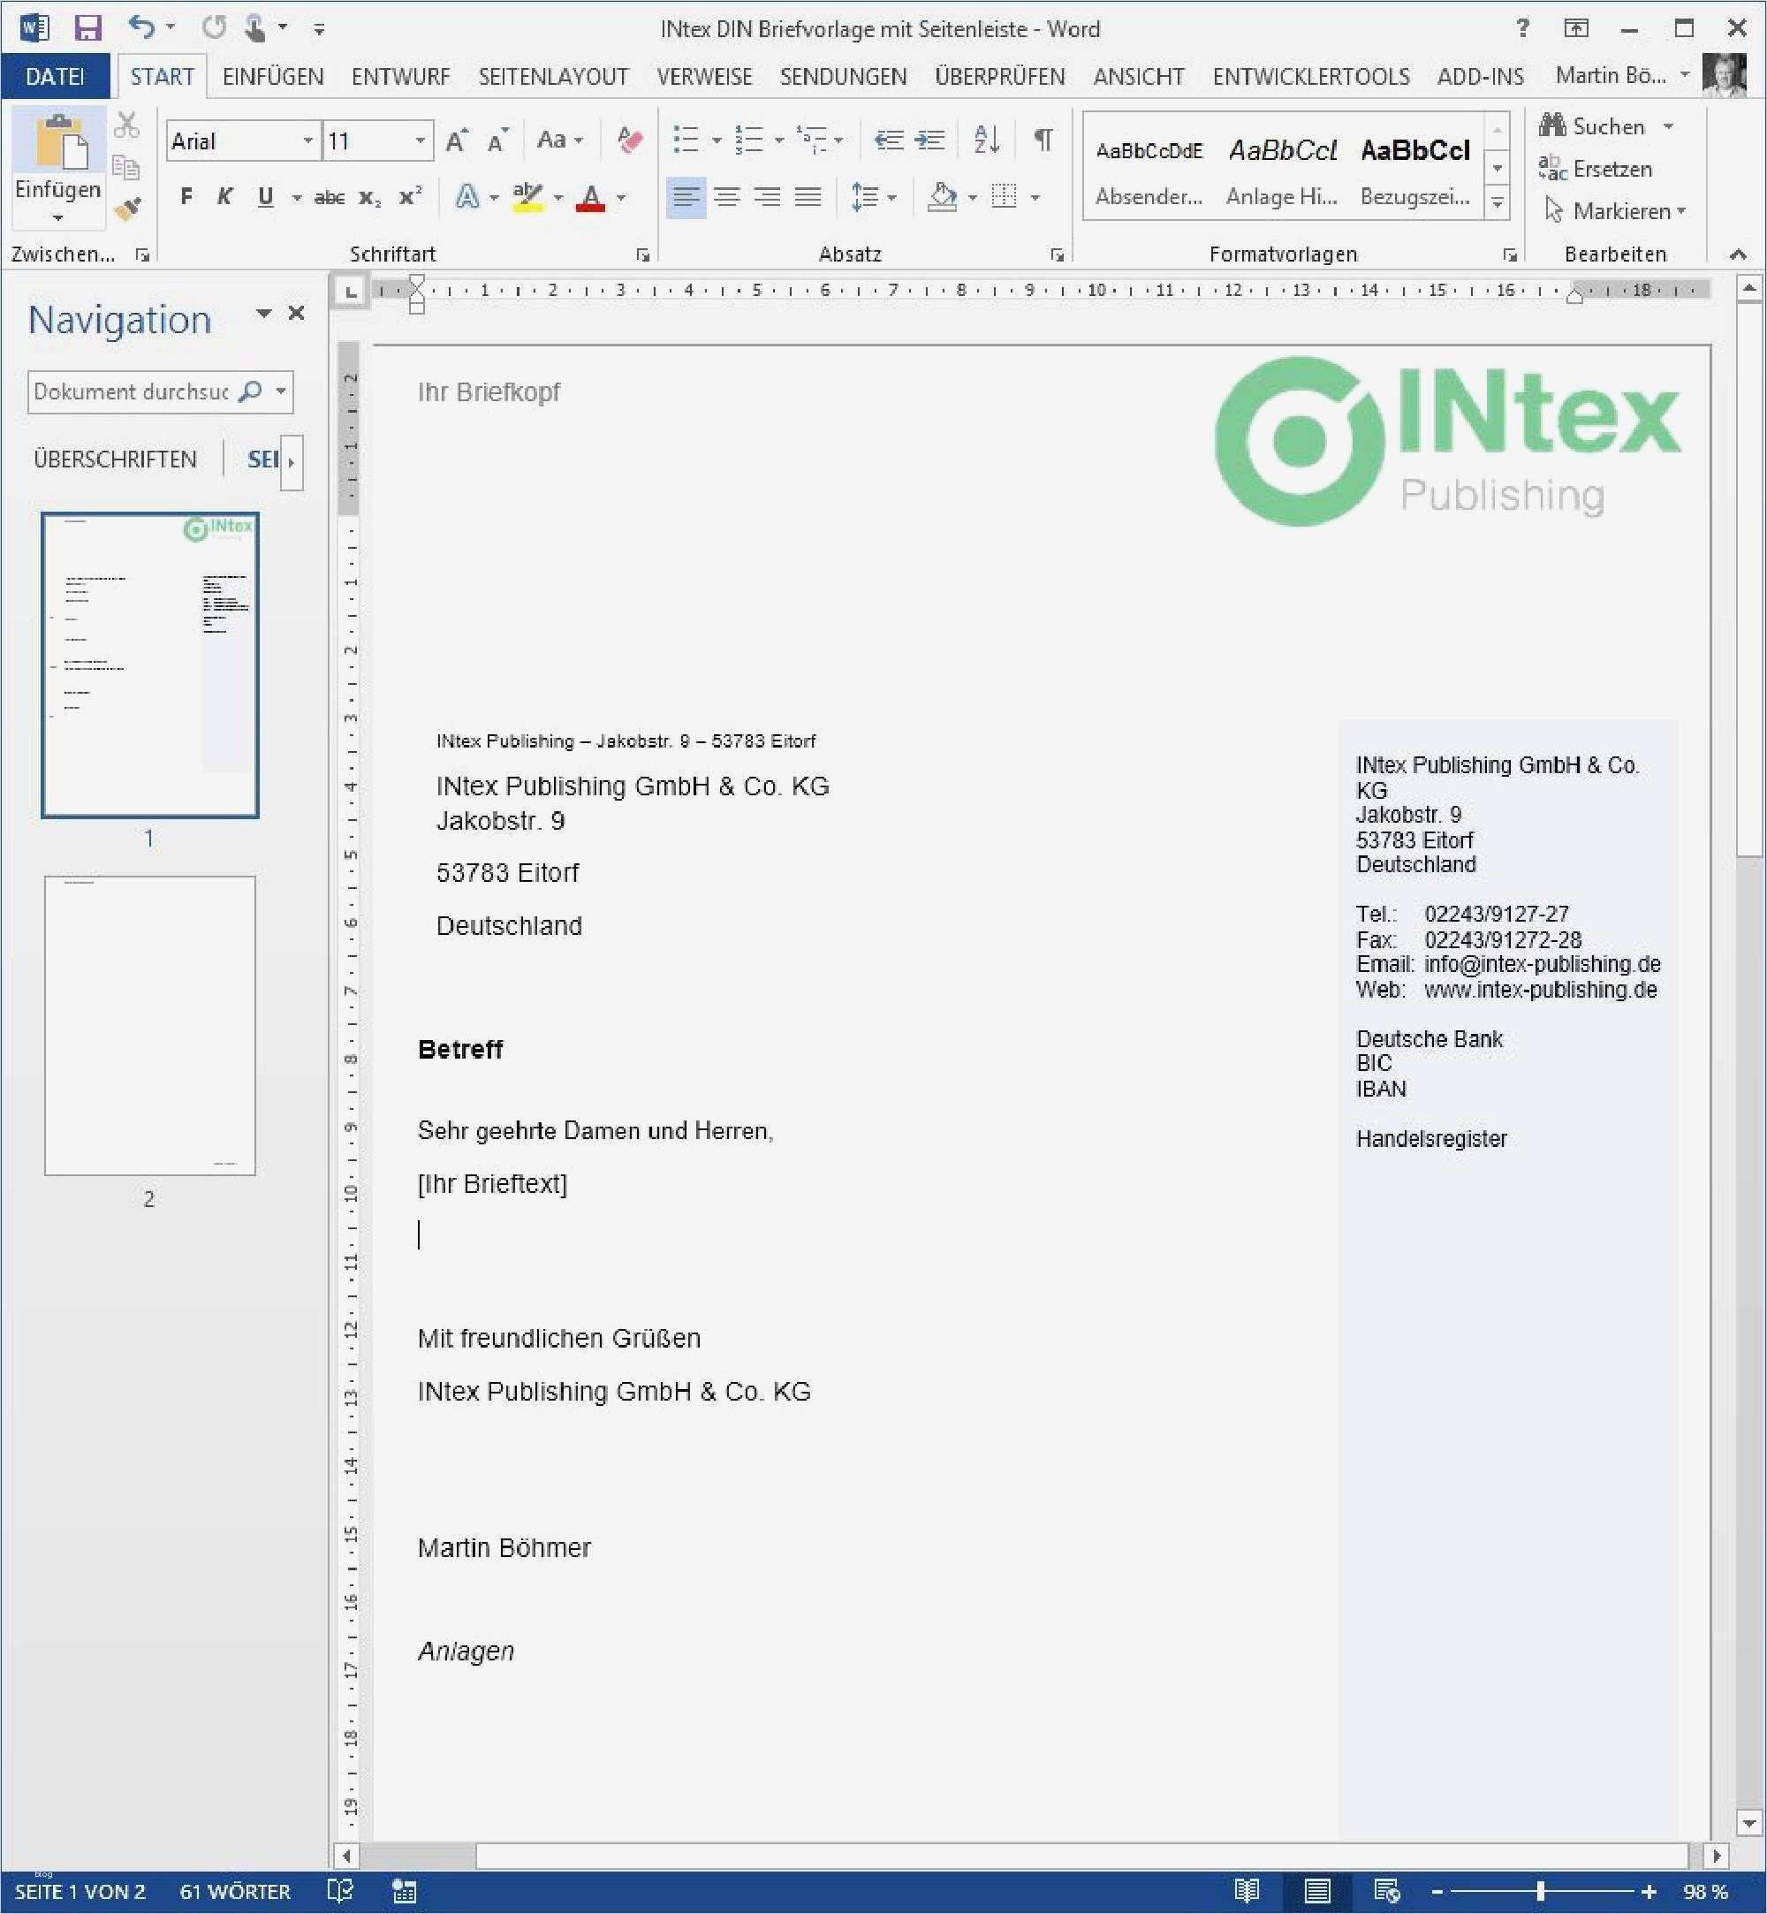The height and width of the screenshot is (1914, 1767).
Task: Open the Arial font name dropdown
Action: (307, 141)
